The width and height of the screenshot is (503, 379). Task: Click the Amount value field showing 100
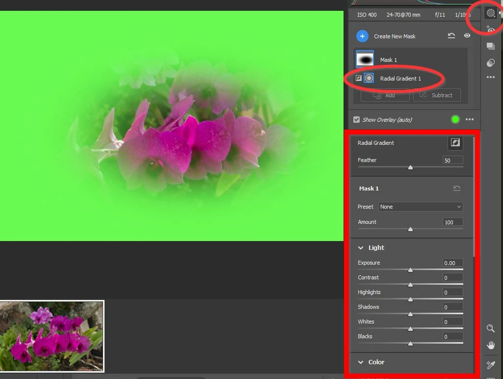[452, 222]
